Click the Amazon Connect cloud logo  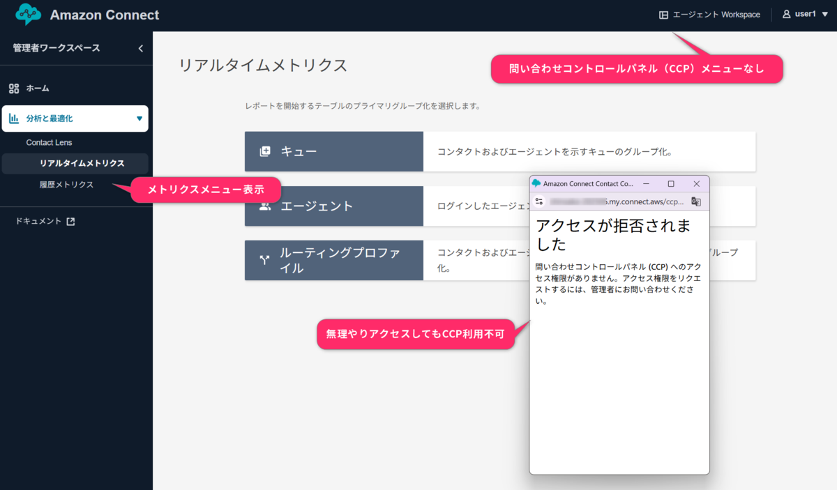[x=28, y=14]
